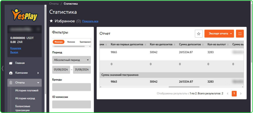
Task: Open fullscreen view of the report
Action: click(x=240, y=34)
